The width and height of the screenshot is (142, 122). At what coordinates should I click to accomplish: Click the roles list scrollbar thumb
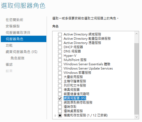137,79
